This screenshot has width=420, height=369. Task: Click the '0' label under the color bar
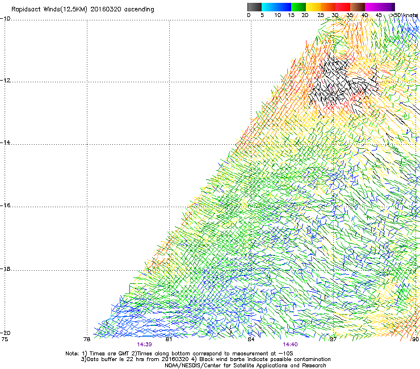pos(249,15)
